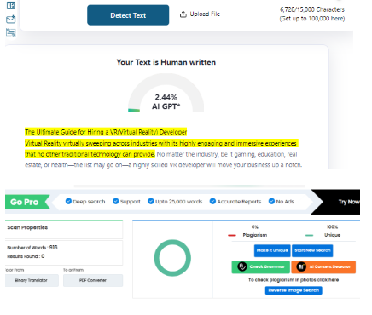Click the 100% unique value
The image size is (372, 315).
[332, 227]
